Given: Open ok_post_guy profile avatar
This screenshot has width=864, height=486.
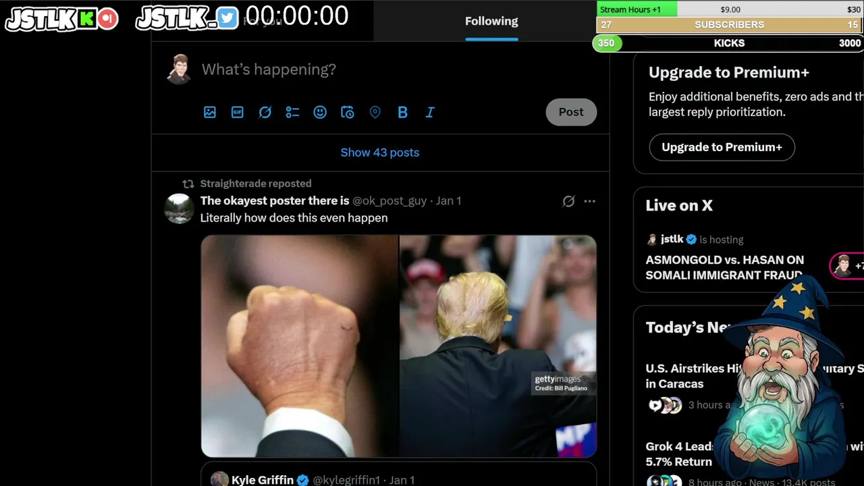Looking at the screenshot, I should click(179, 209).
